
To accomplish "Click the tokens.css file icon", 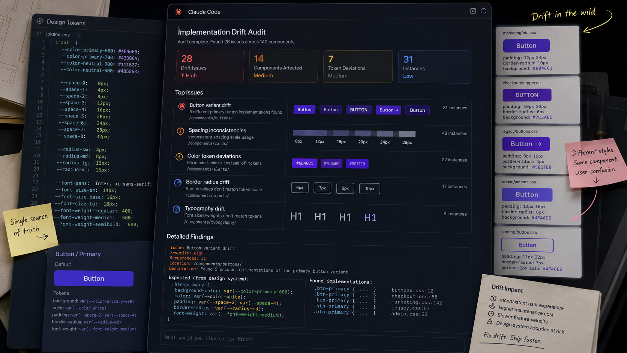I will [x=39, y=34].
